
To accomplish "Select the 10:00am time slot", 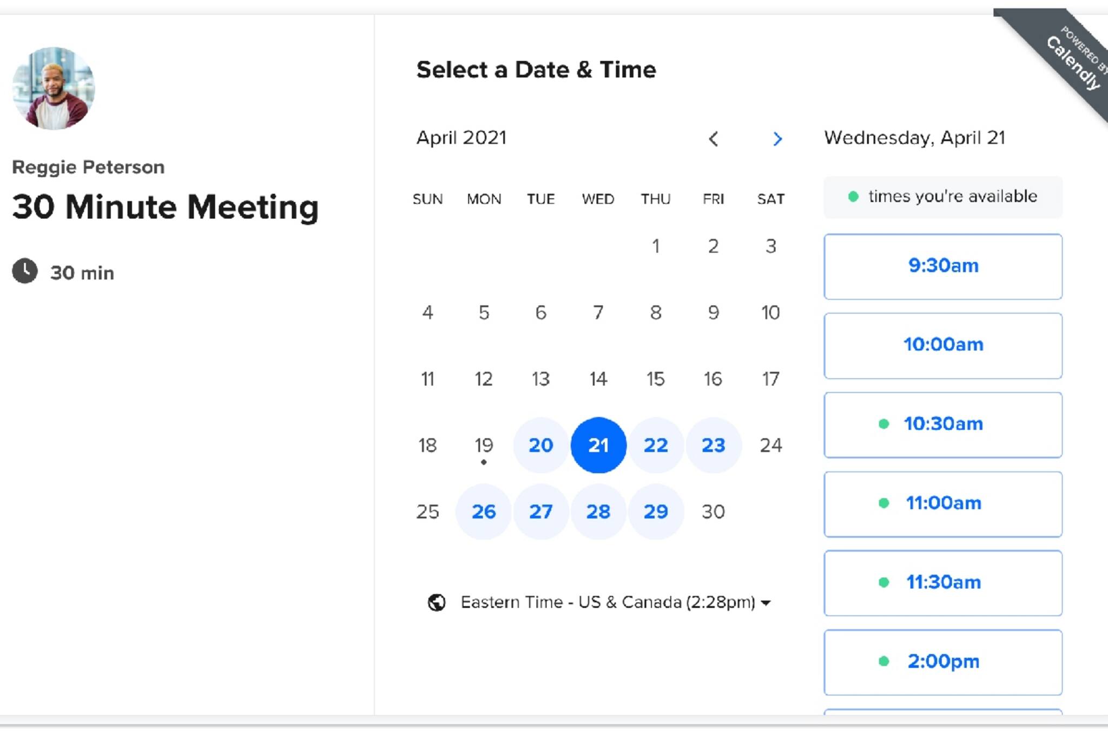I will pos(942,345).
